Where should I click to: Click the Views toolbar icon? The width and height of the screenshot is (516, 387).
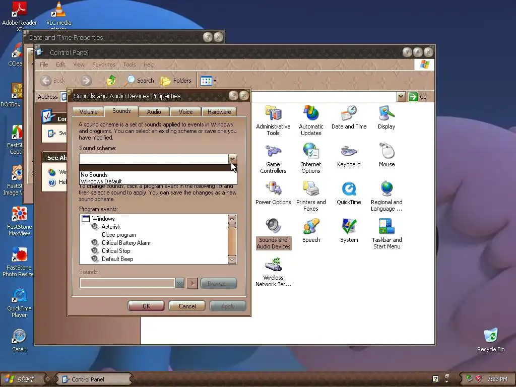(206, 81)
